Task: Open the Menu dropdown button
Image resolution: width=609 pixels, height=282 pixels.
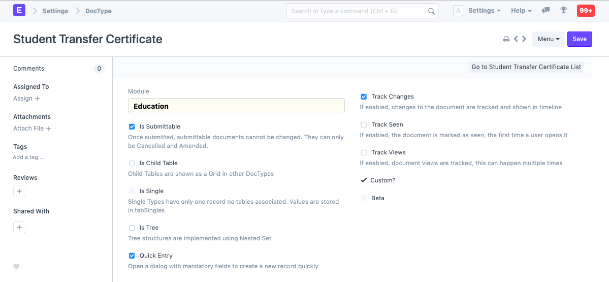Action: [549, 39]
